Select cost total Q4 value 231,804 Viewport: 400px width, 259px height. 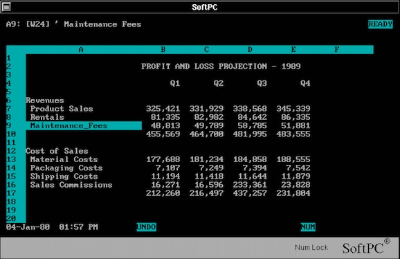[293, 193]
